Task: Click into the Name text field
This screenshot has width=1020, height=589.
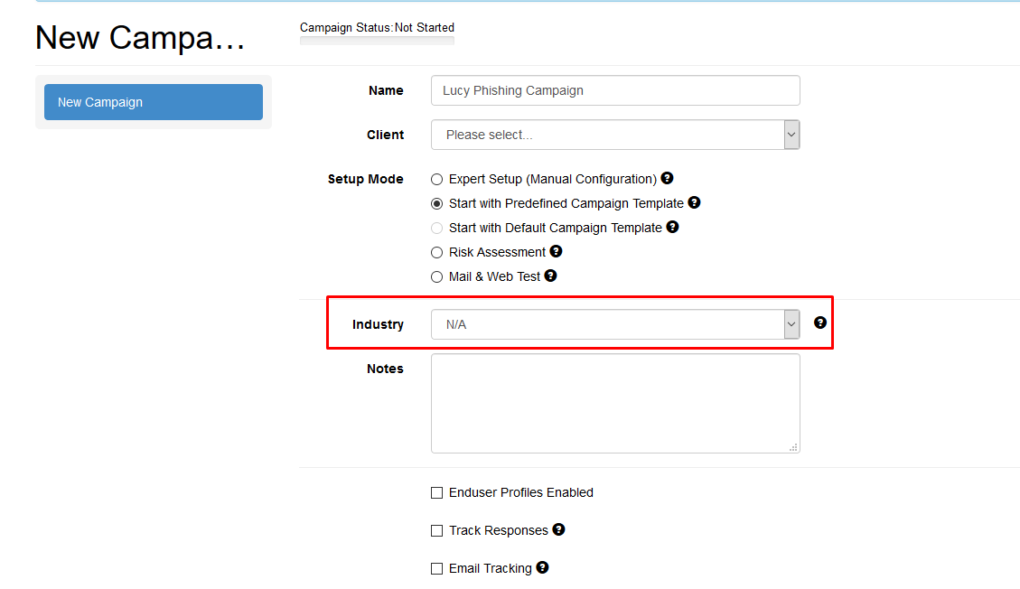Action: [x=615, y=90]
